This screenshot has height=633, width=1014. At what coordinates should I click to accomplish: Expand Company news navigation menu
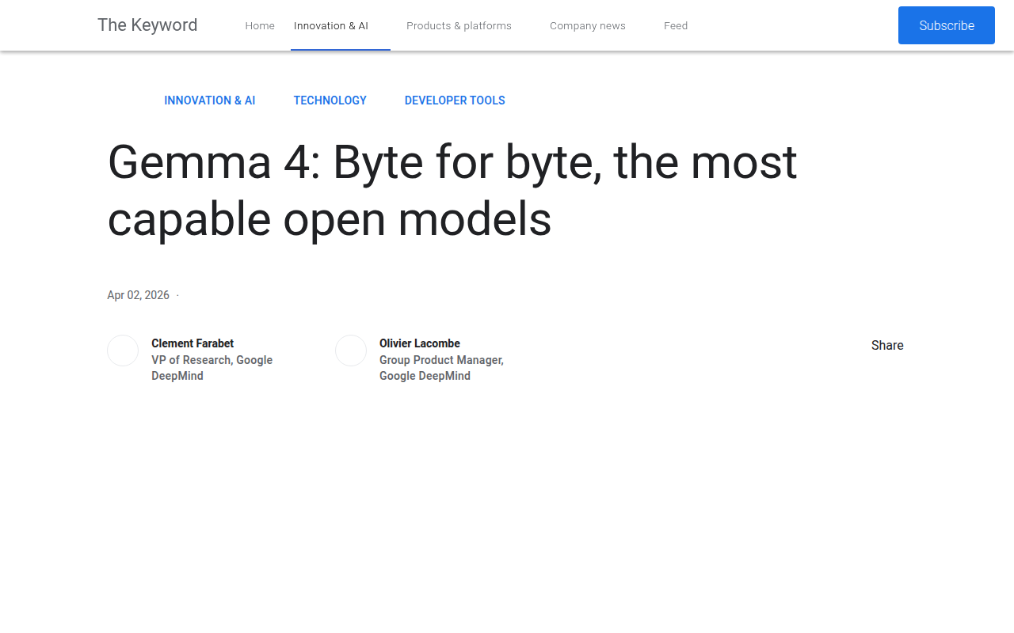[588, 25]
